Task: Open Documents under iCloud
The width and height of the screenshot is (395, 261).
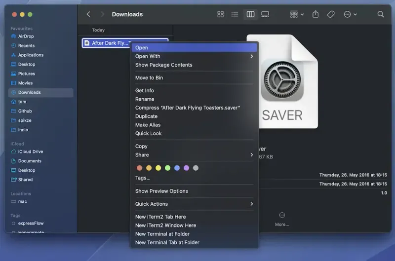Action: (x=41, y=161)
